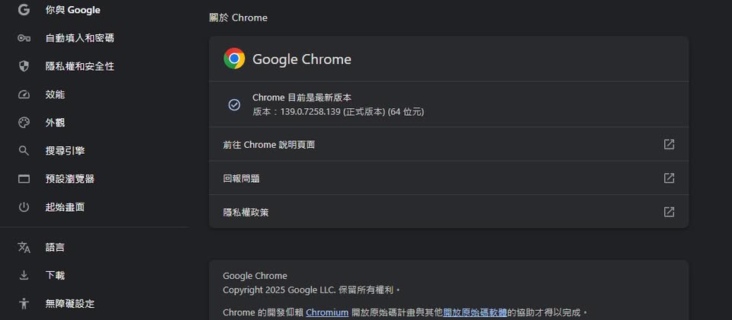Click the shield icon for 隱私權和安全性
The width and height of the screenshot is (732, 320).
24,66
